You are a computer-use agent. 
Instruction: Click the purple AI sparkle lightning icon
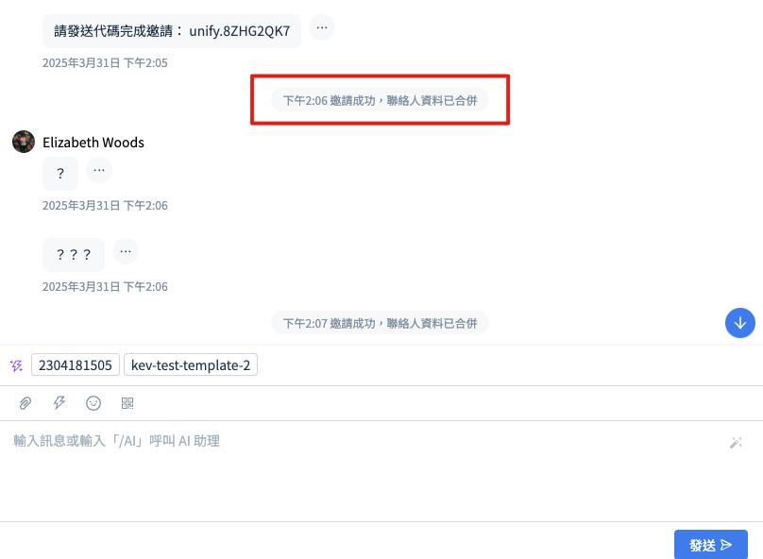16,365
